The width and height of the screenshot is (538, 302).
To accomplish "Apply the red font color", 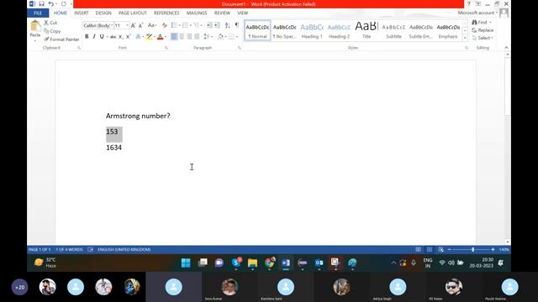I will pos(160,37).
